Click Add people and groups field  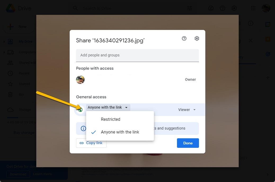137,55
